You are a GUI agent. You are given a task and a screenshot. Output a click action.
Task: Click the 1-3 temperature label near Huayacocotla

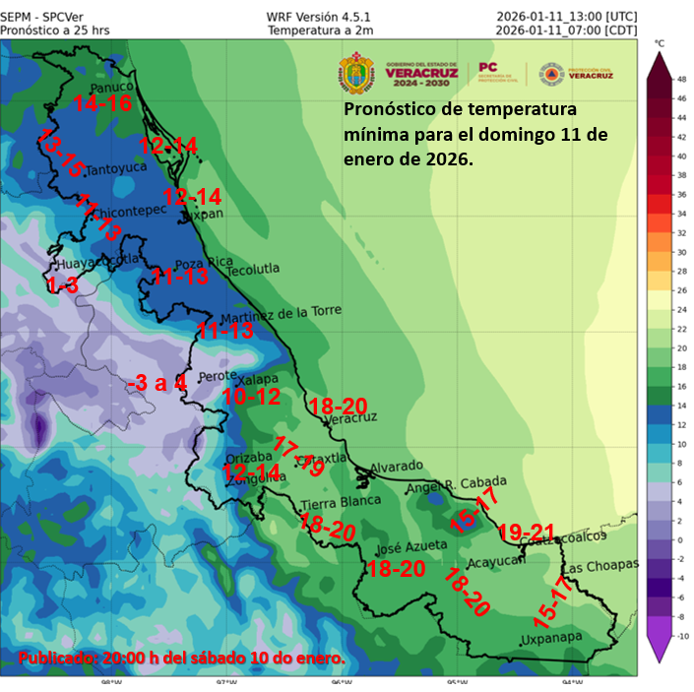tap(62, 284)
